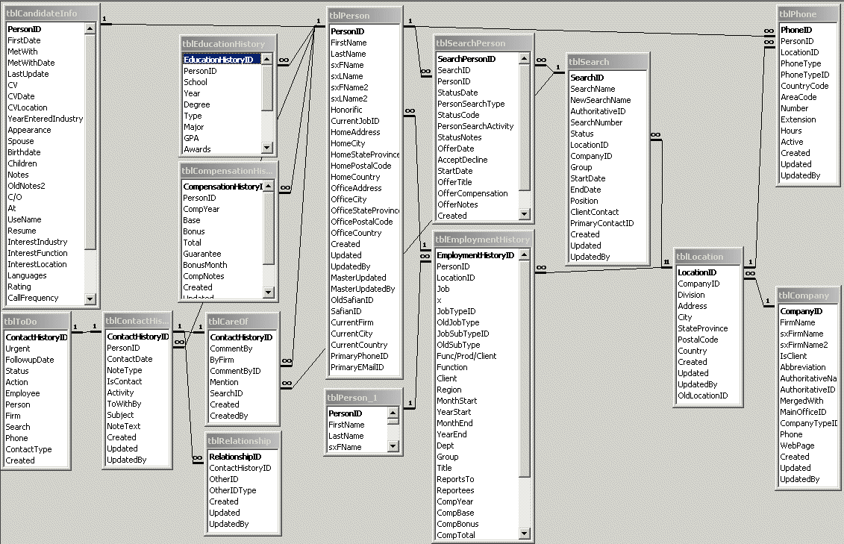The width and height of the screenshot is (844, 544).
Task: Select Extension field in tblPhone
Action: pyautogui.click(x=798, y=119)
